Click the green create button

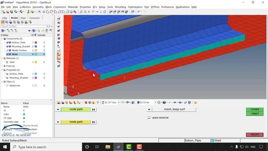coord(255,109)
